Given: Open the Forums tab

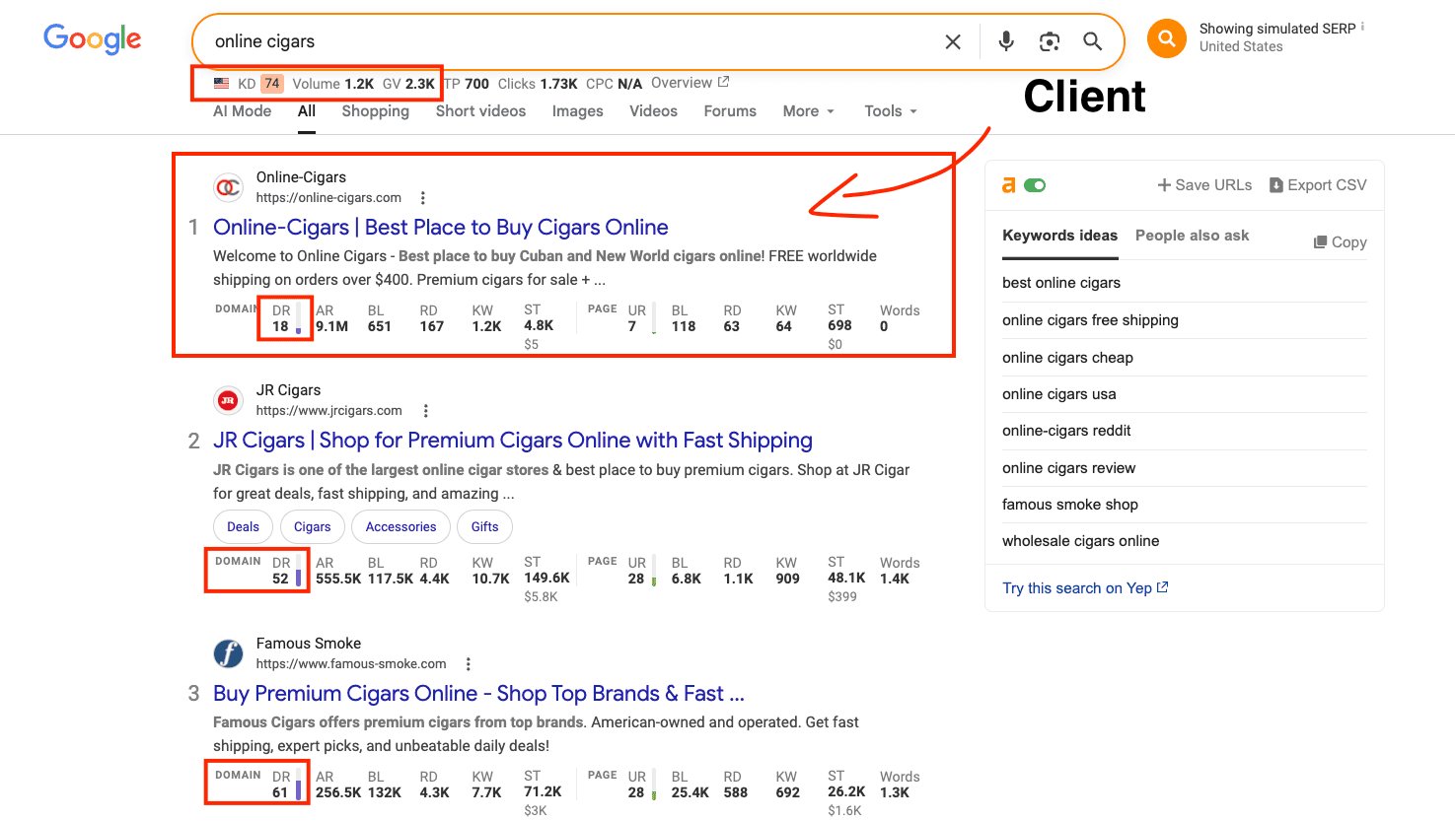Looking at the screenshot, I should pyautogui.click(x=730, y=111).
